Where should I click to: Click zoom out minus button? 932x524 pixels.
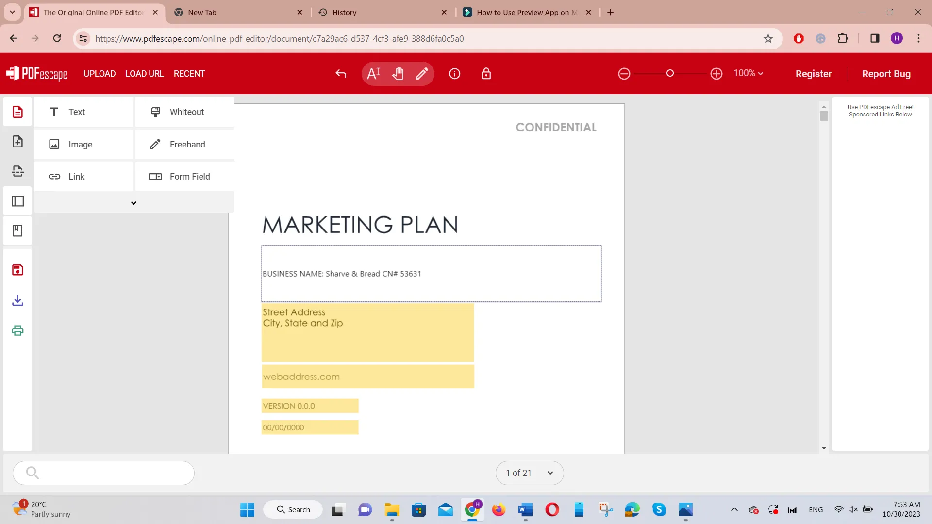point(624,74)
